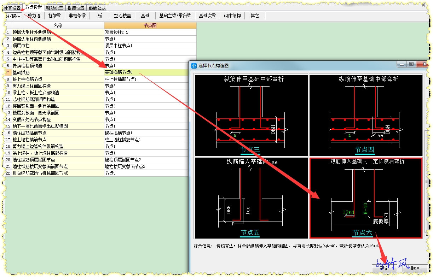Click cell 顶层边柱C-2

pos(150,32)
